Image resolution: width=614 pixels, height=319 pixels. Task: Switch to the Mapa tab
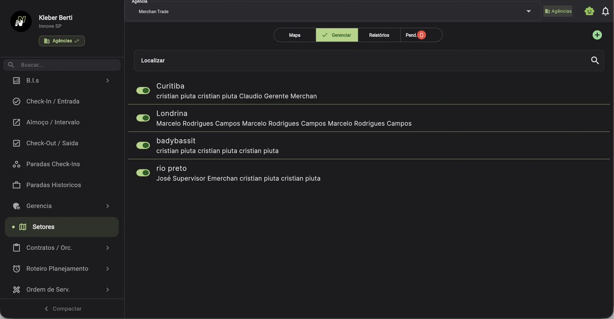coord(295,35)
